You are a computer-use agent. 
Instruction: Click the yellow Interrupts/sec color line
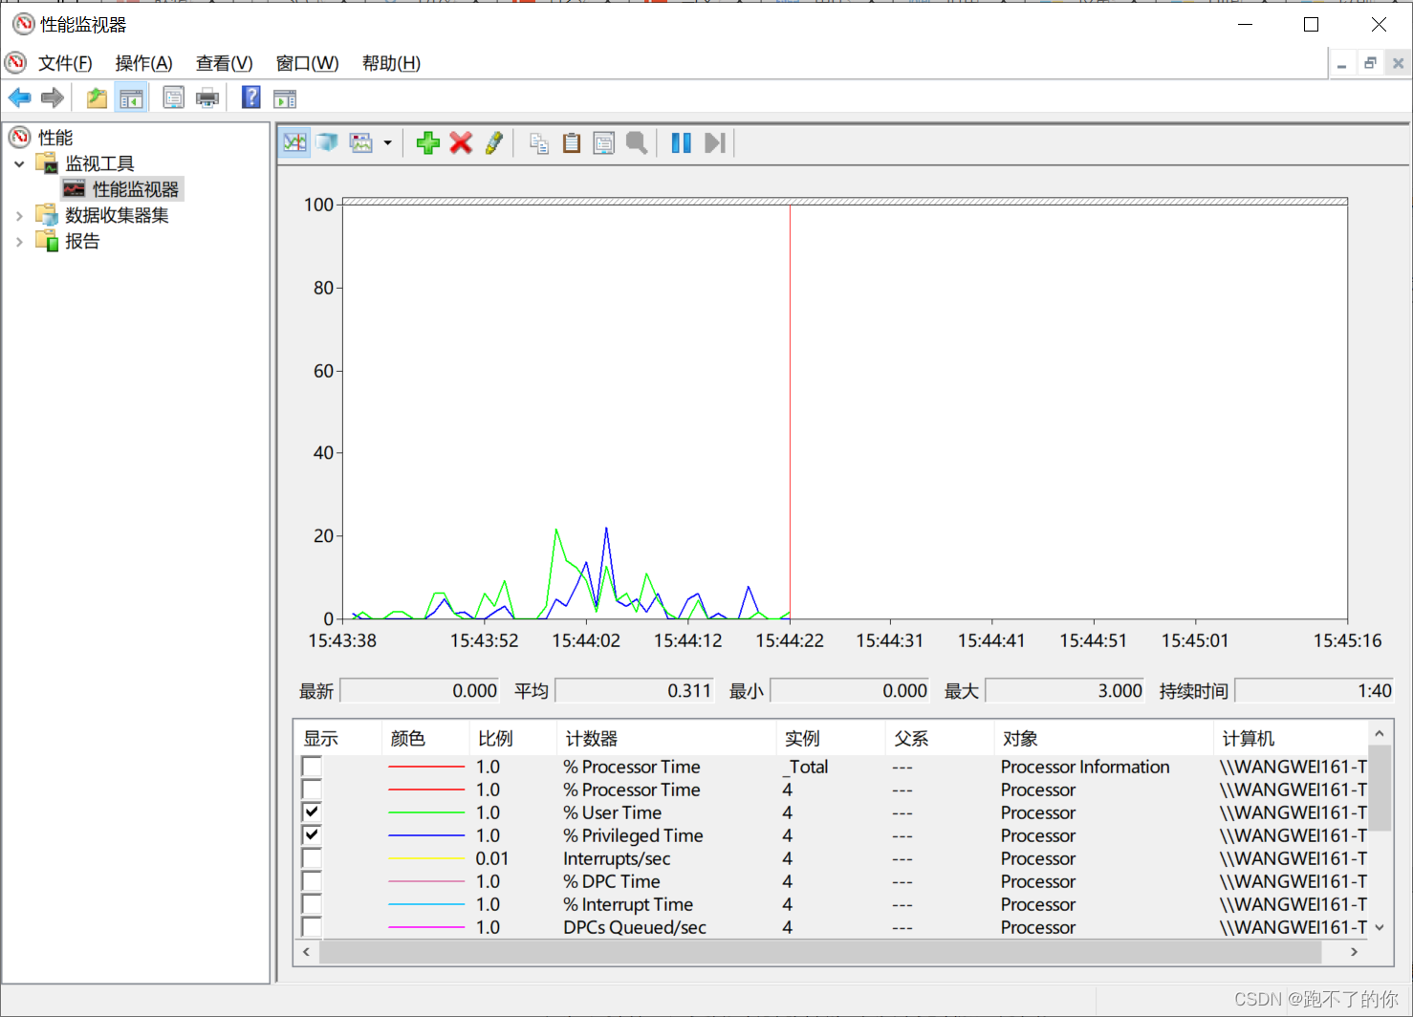point(426,858)
